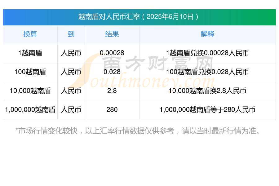Click 人民币 in the 1,000,000越南盾 row
Screen dimensions: 279x186
point(71,110)
